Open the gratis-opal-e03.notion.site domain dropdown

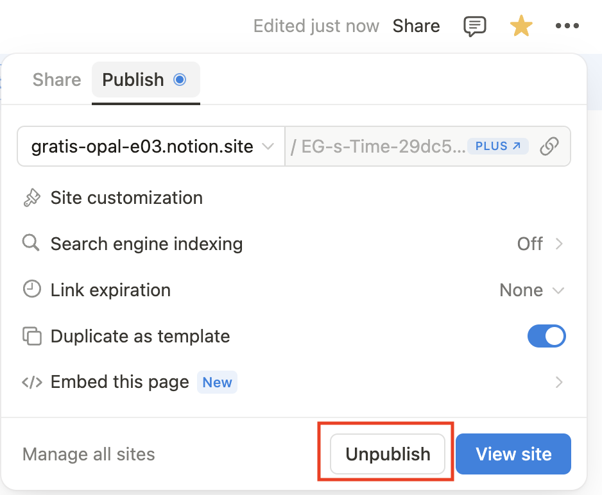tap(151, 147)
